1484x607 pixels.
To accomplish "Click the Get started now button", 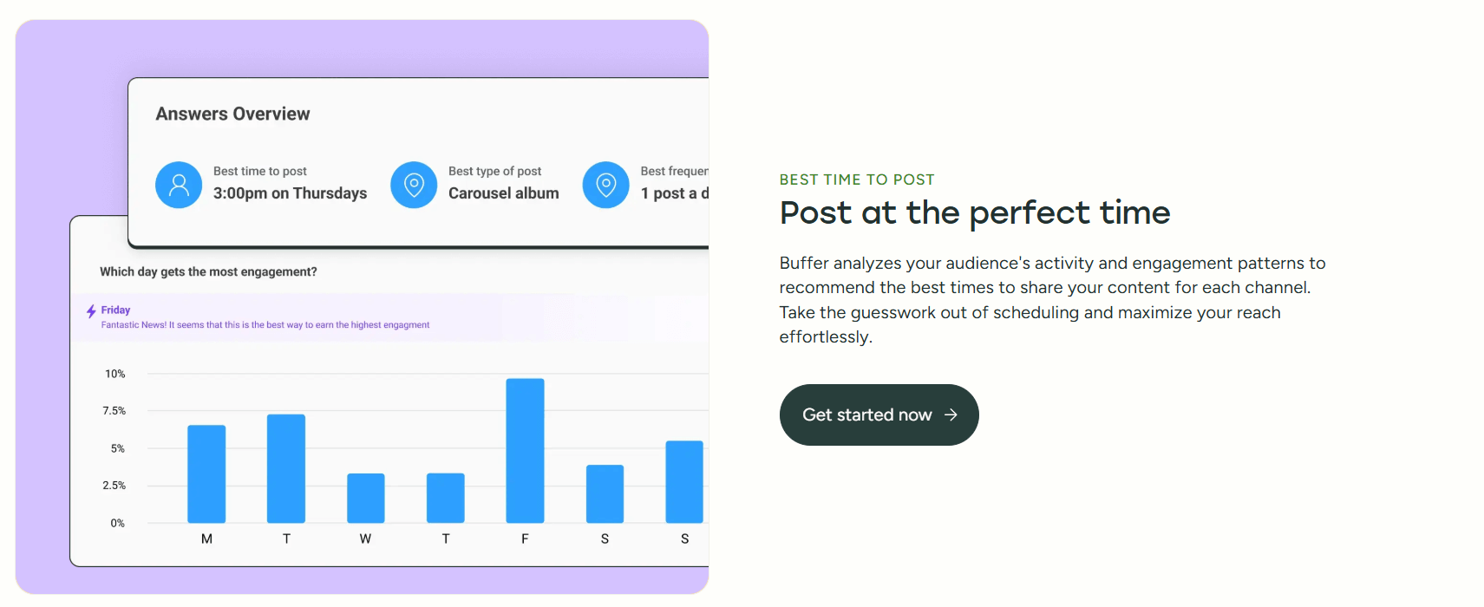I will tap(879, 414).
